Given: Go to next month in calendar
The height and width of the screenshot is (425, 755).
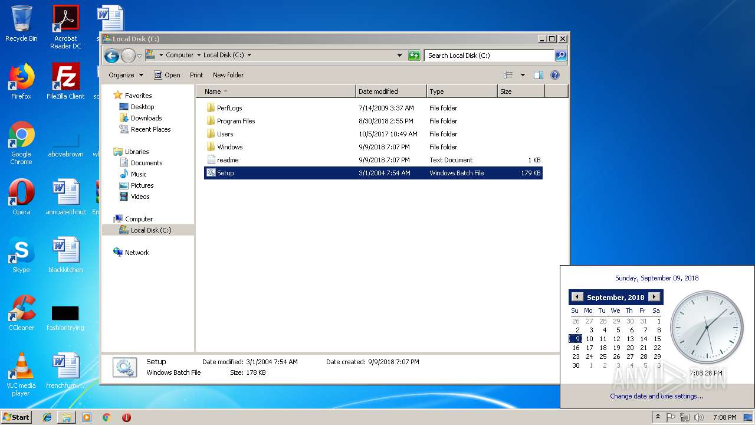Looking at the screenshot, I should tap(654, 297).
